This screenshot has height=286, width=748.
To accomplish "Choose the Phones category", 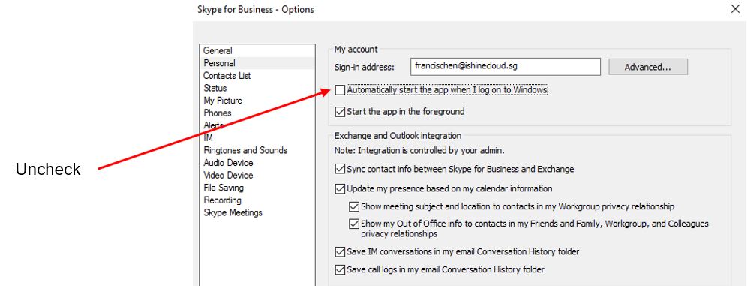I will pos(217,113).
